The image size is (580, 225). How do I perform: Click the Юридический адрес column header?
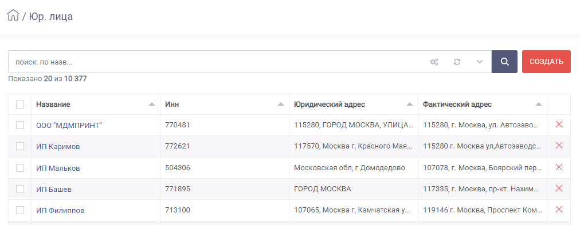point(330,105)
